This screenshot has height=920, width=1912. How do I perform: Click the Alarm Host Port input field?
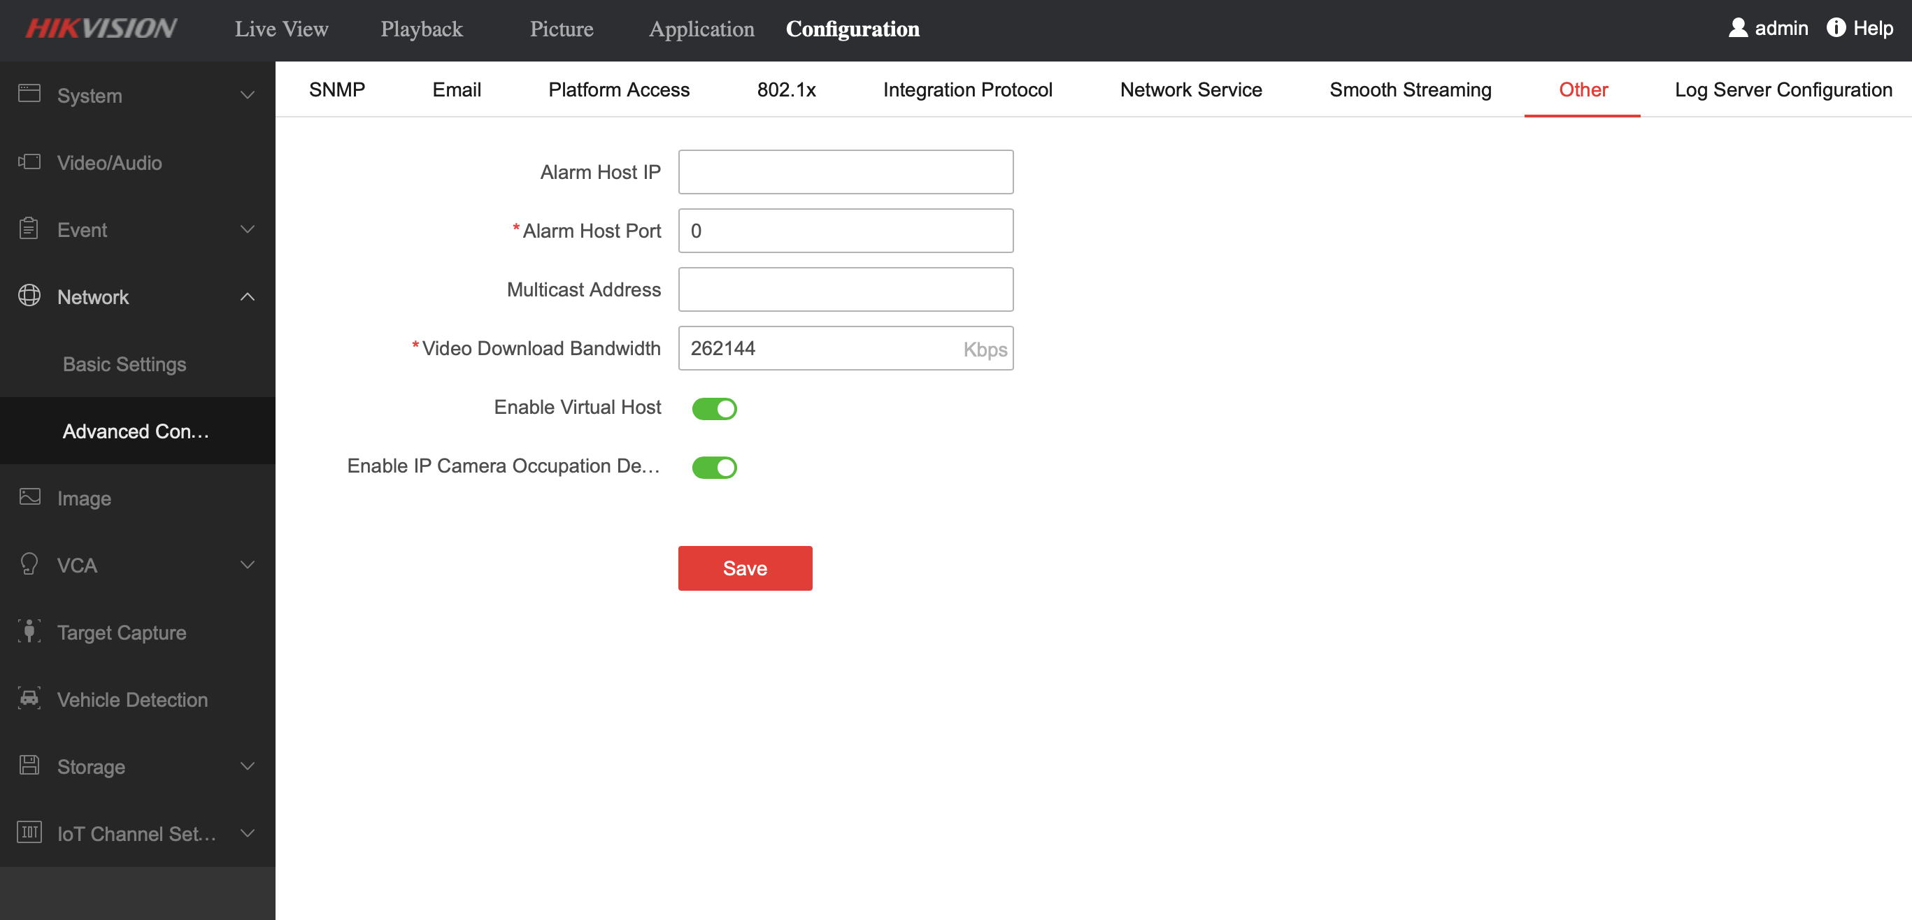tap(846, 230)
